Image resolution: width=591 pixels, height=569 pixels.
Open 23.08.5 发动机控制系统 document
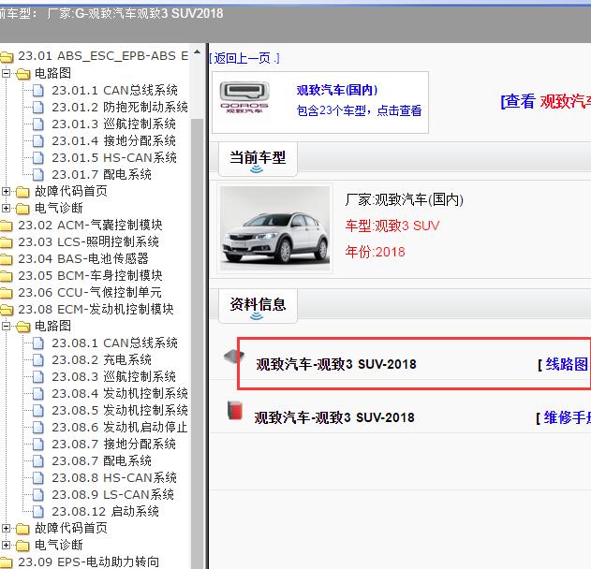[x=120, y=411]
